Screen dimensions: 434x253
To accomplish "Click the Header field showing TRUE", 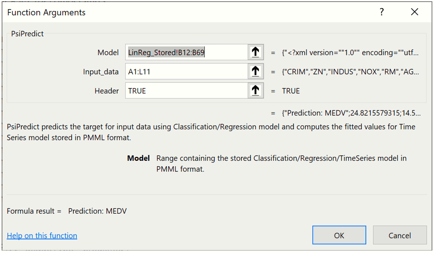I will [x=187, y=91].
